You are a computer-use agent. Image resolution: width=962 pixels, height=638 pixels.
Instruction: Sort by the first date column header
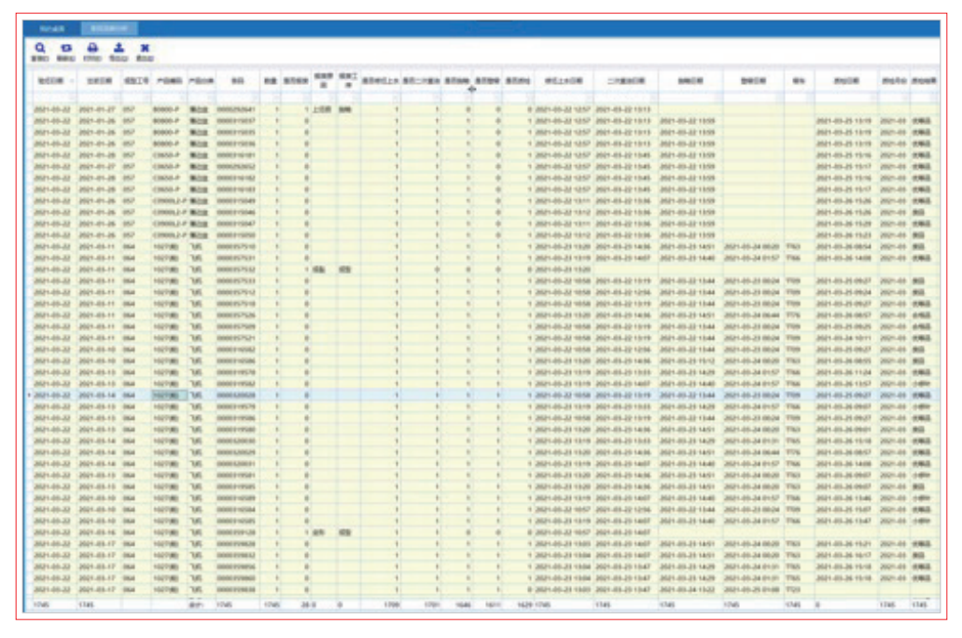coord(54,81)
